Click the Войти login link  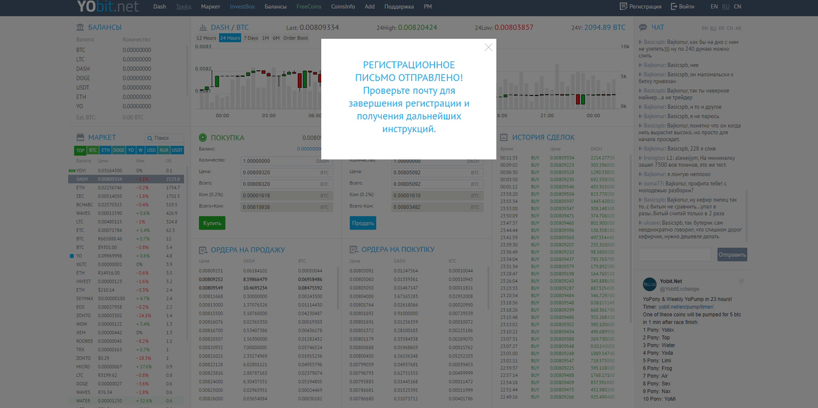[x=682, y=7]
